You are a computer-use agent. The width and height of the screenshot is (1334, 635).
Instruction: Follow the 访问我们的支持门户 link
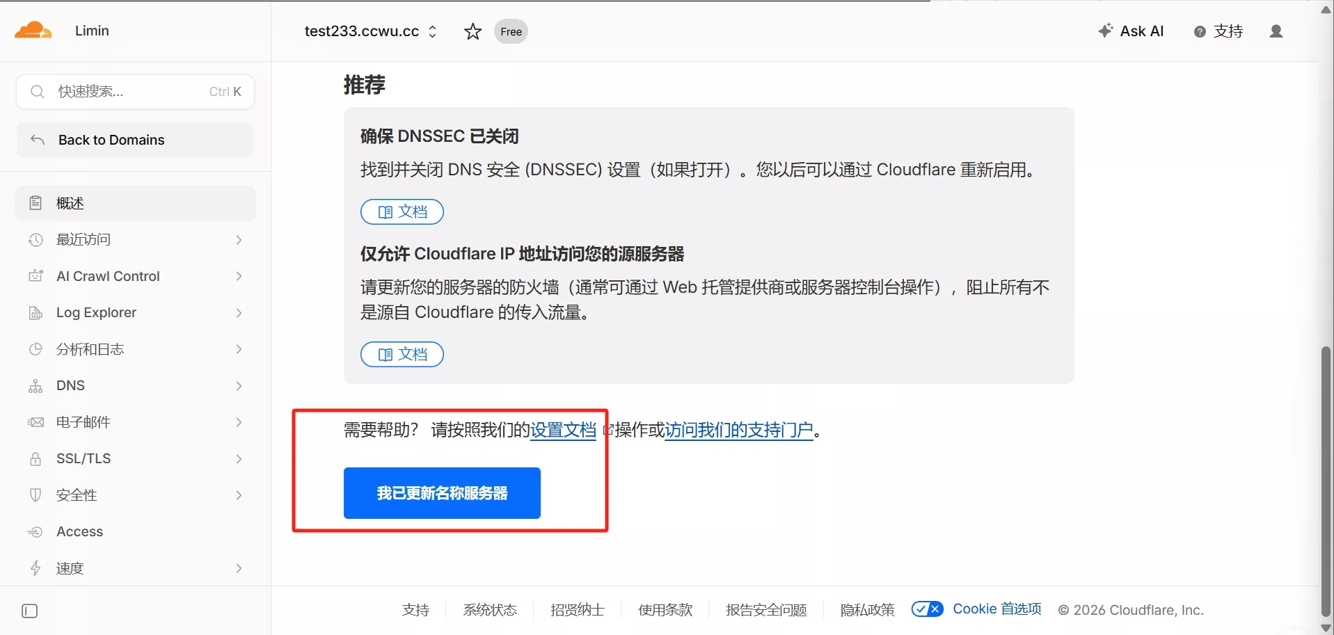tap(739, 431)
